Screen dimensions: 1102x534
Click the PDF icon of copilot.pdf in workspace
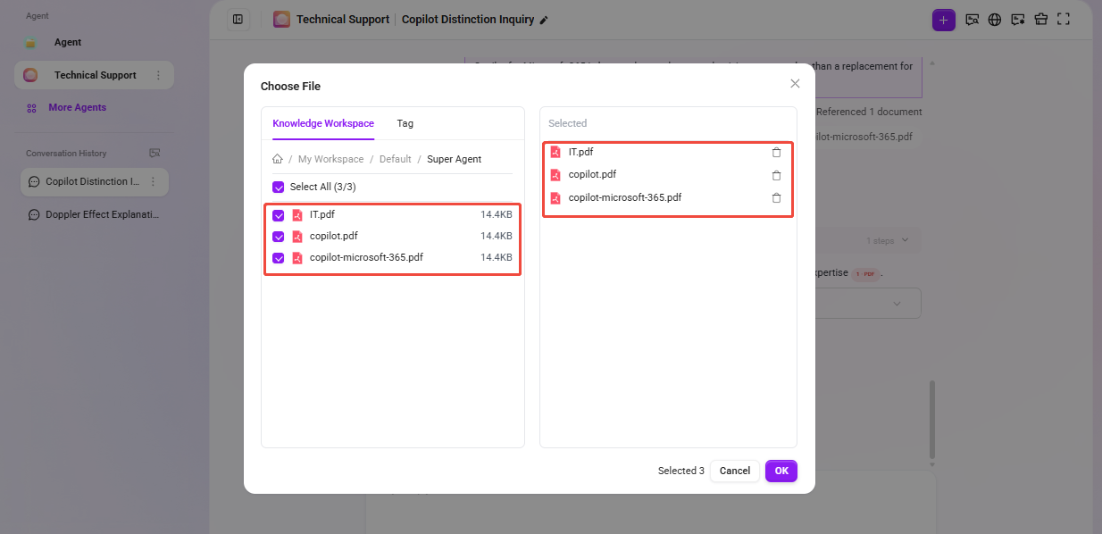[x=297, y=237]
